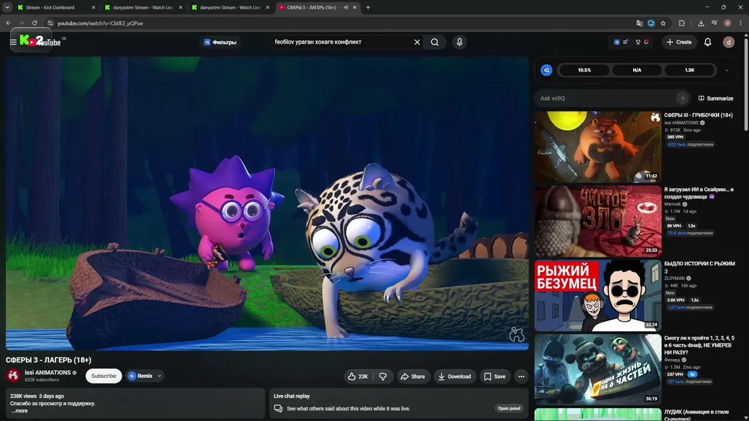Expand the description with ...more
Viewport: 749px width, 421px height.
coord(19,411)
